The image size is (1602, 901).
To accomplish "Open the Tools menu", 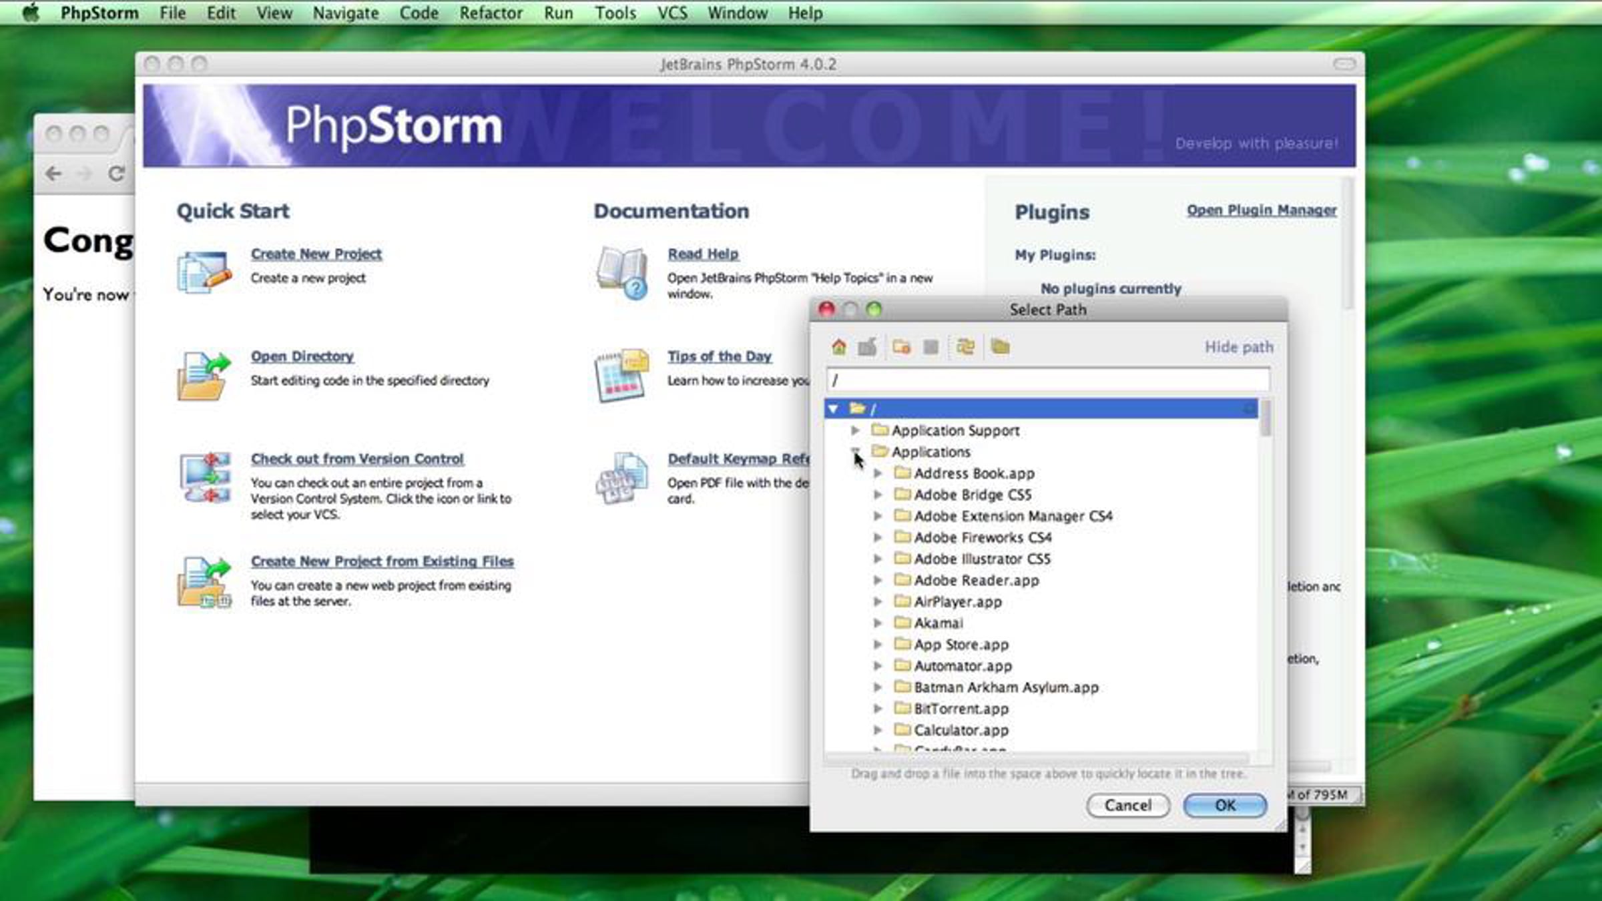I will (615, 13).
